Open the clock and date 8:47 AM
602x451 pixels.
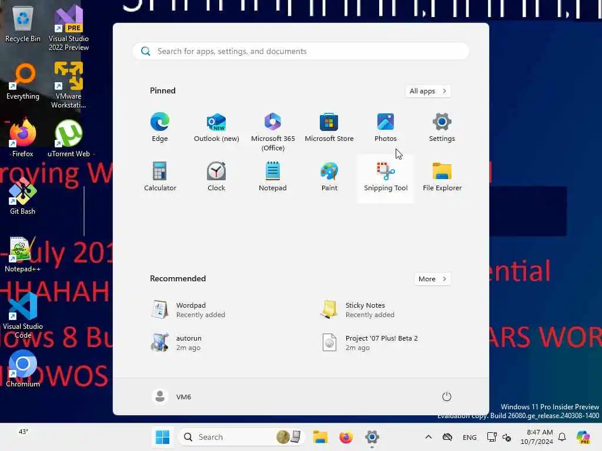point(536,437)
